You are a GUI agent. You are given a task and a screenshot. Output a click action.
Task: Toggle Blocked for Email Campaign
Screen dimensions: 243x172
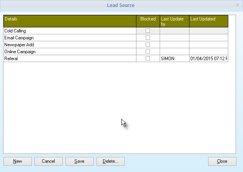click(x=148, y=37)
